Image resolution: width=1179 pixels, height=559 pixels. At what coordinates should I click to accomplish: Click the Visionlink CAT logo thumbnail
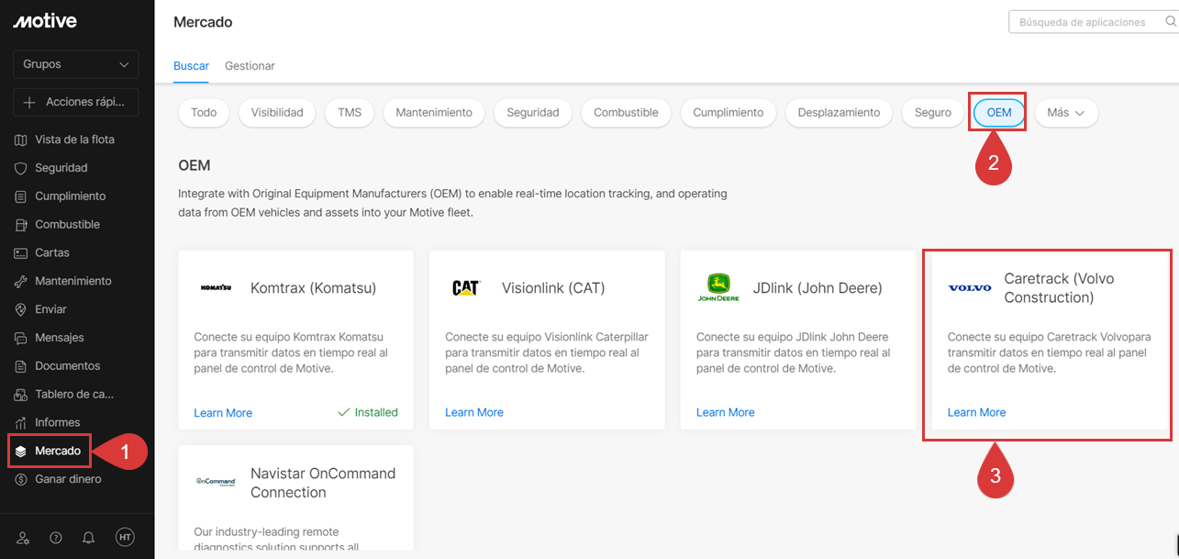pyautogui.click(x=466, y=288)
